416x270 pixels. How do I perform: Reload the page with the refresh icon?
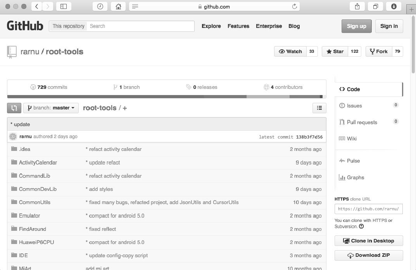pyautogui.click(x=294, y=6)
